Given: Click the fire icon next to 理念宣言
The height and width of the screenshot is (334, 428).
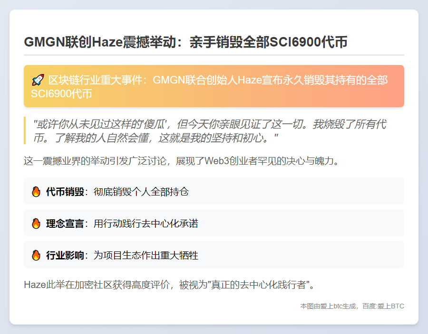Looking at the screenshot, I should [35, 223].
